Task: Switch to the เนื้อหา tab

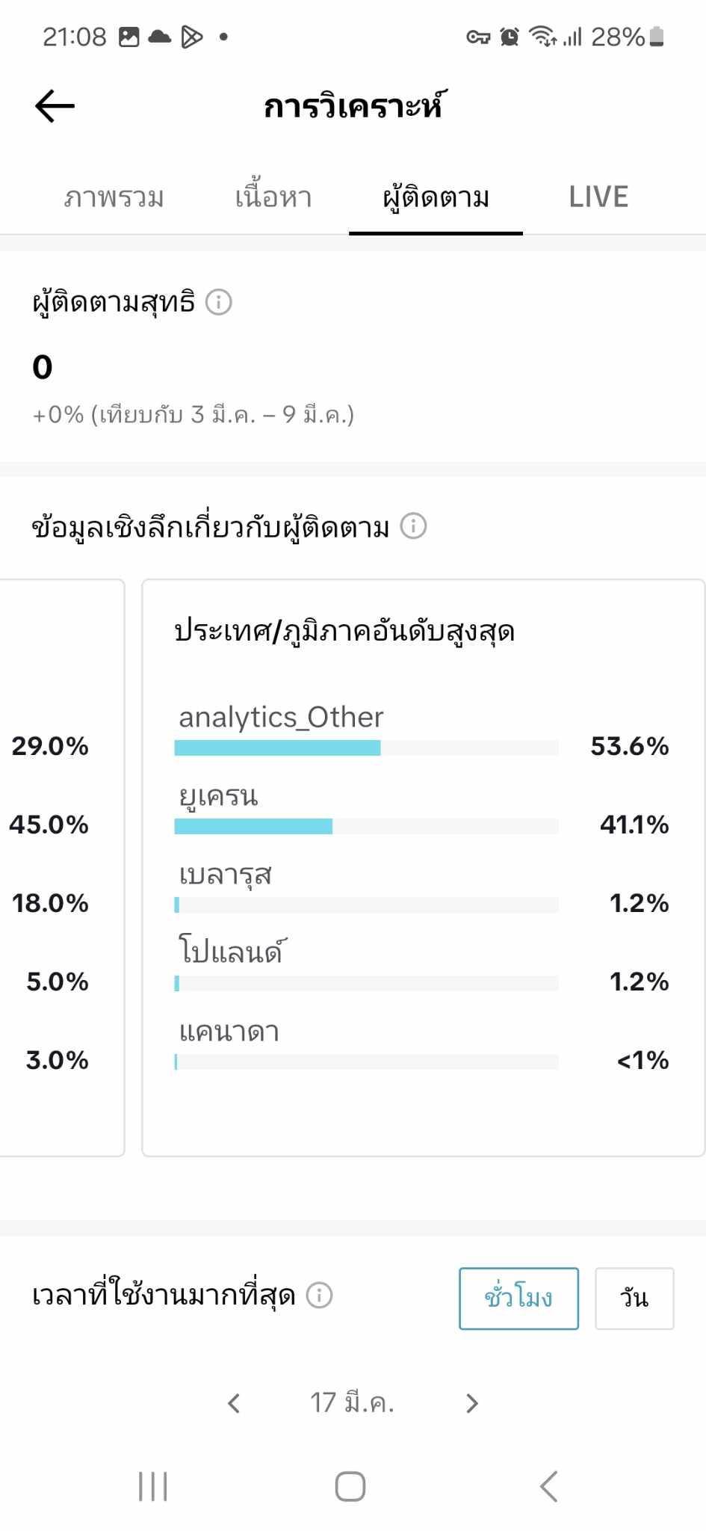Action: [x=273, y=197]
